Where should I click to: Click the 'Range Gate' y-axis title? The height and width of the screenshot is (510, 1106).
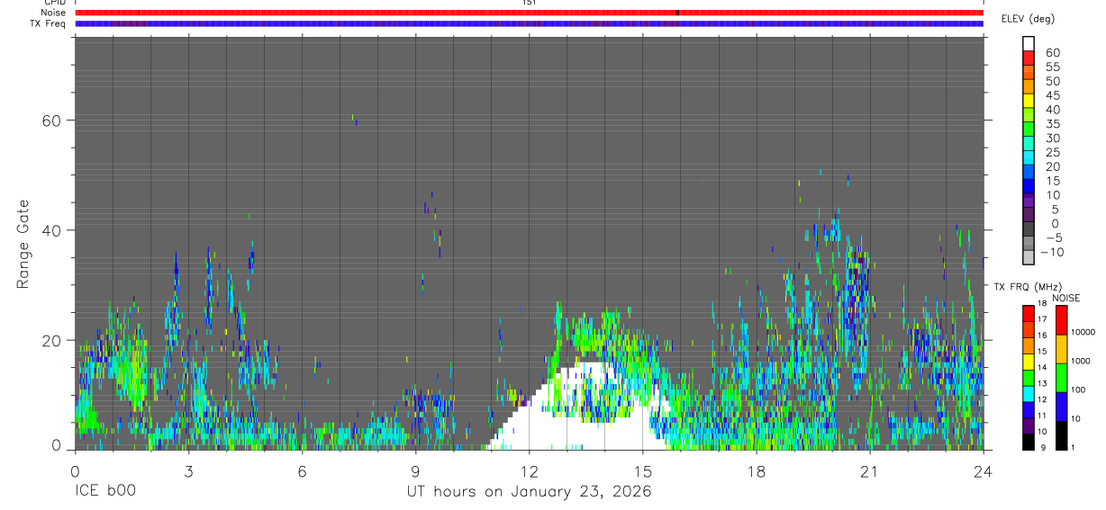(23, 245)
